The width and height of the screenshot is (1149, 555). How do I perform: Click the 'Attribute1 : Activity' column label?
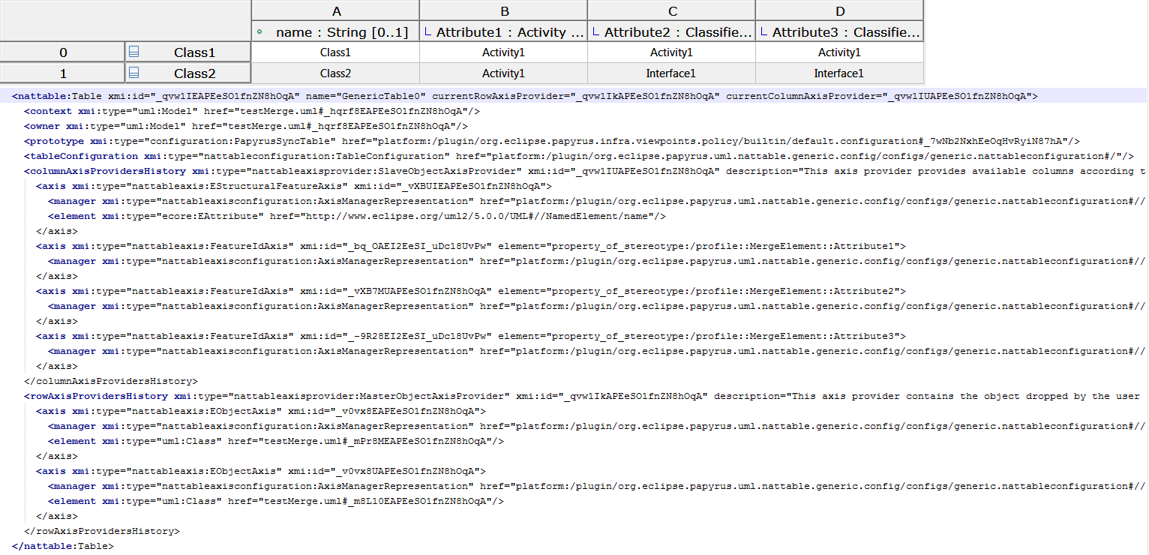click(510, 31)
